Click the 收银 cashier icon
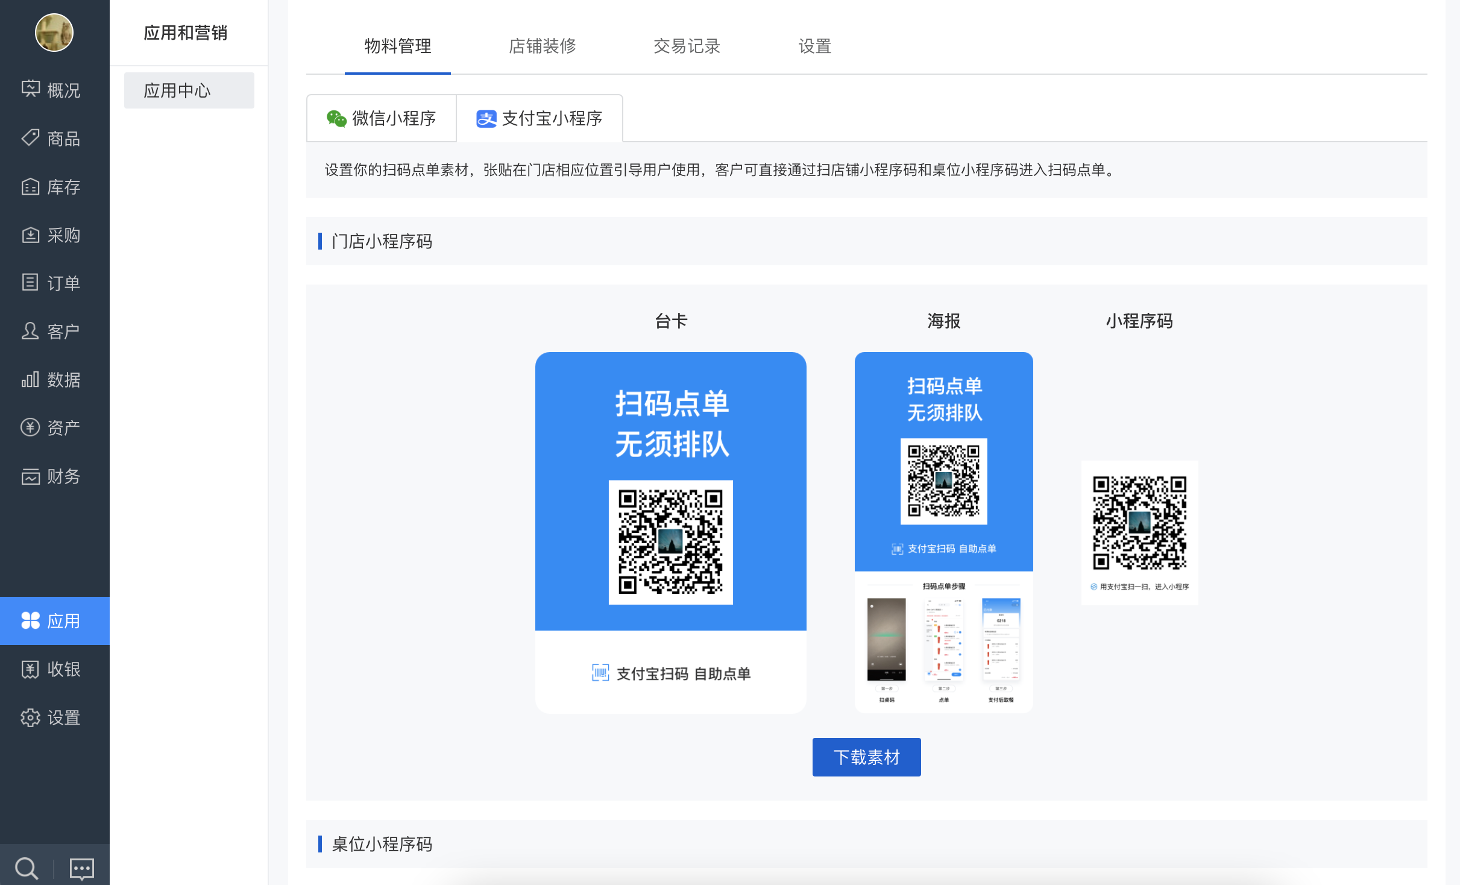1460x885 pixels. 31,669
